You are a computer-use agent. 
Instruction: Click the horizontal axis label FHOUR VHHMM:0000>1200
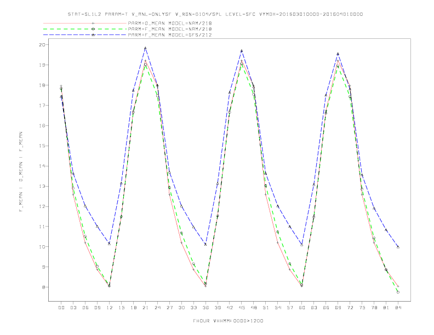point(228,321)
